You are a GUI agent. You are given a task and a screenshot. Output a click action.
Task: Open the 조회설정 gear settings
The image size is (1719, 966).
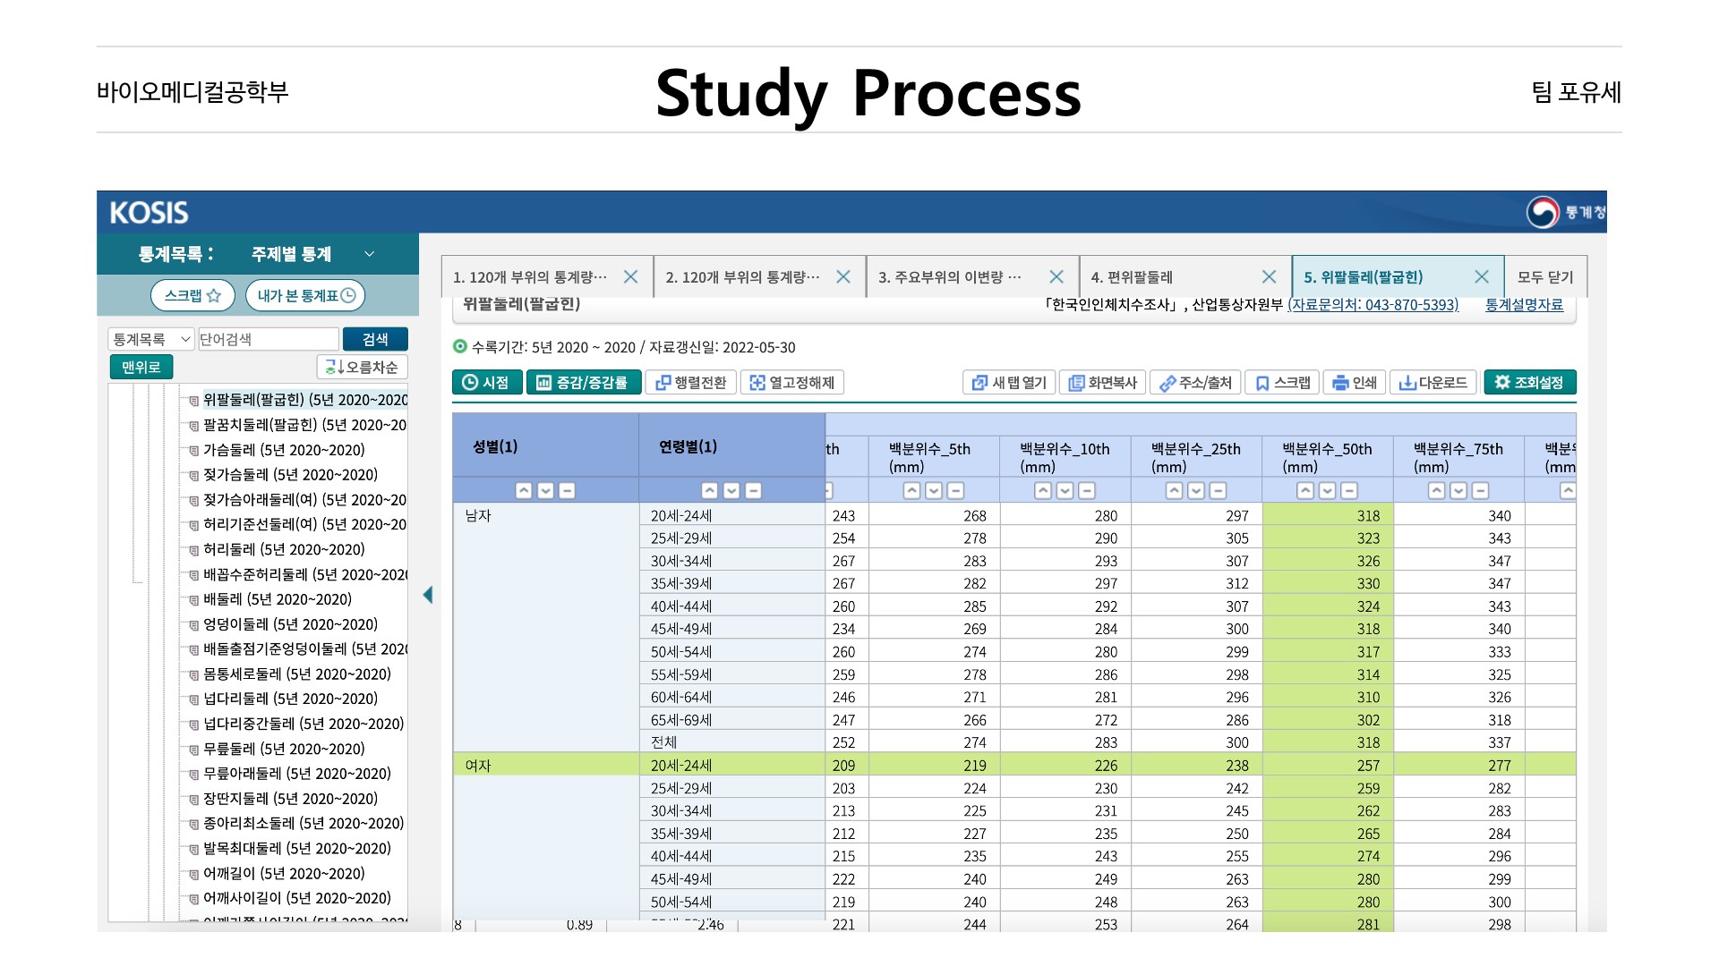point(1529,383)
